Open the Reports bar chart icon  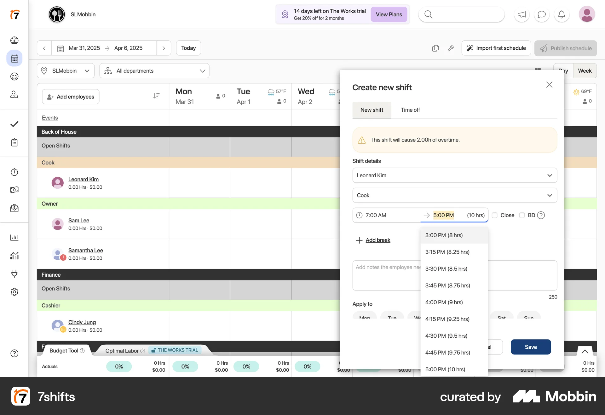(14, 237)
